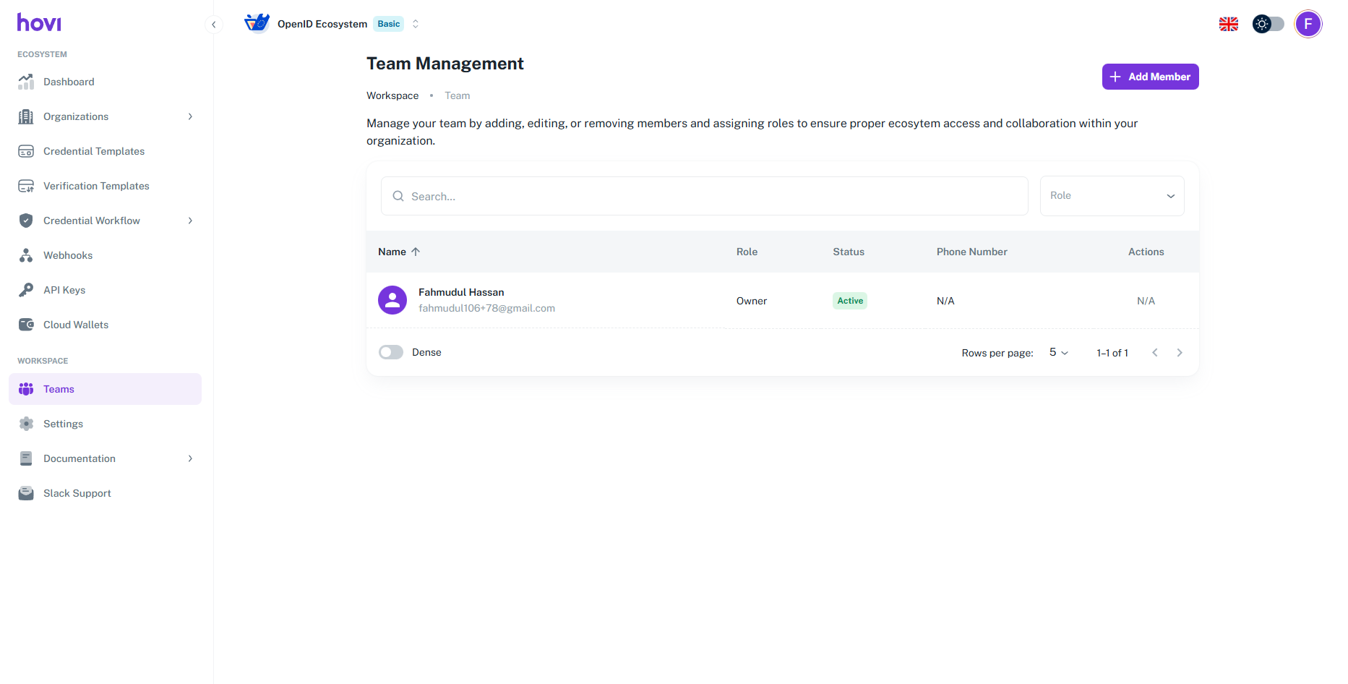The height and width of the screenshot is (684, 1348).
Task: Click the Add Member button
Action: point(1150,77)
